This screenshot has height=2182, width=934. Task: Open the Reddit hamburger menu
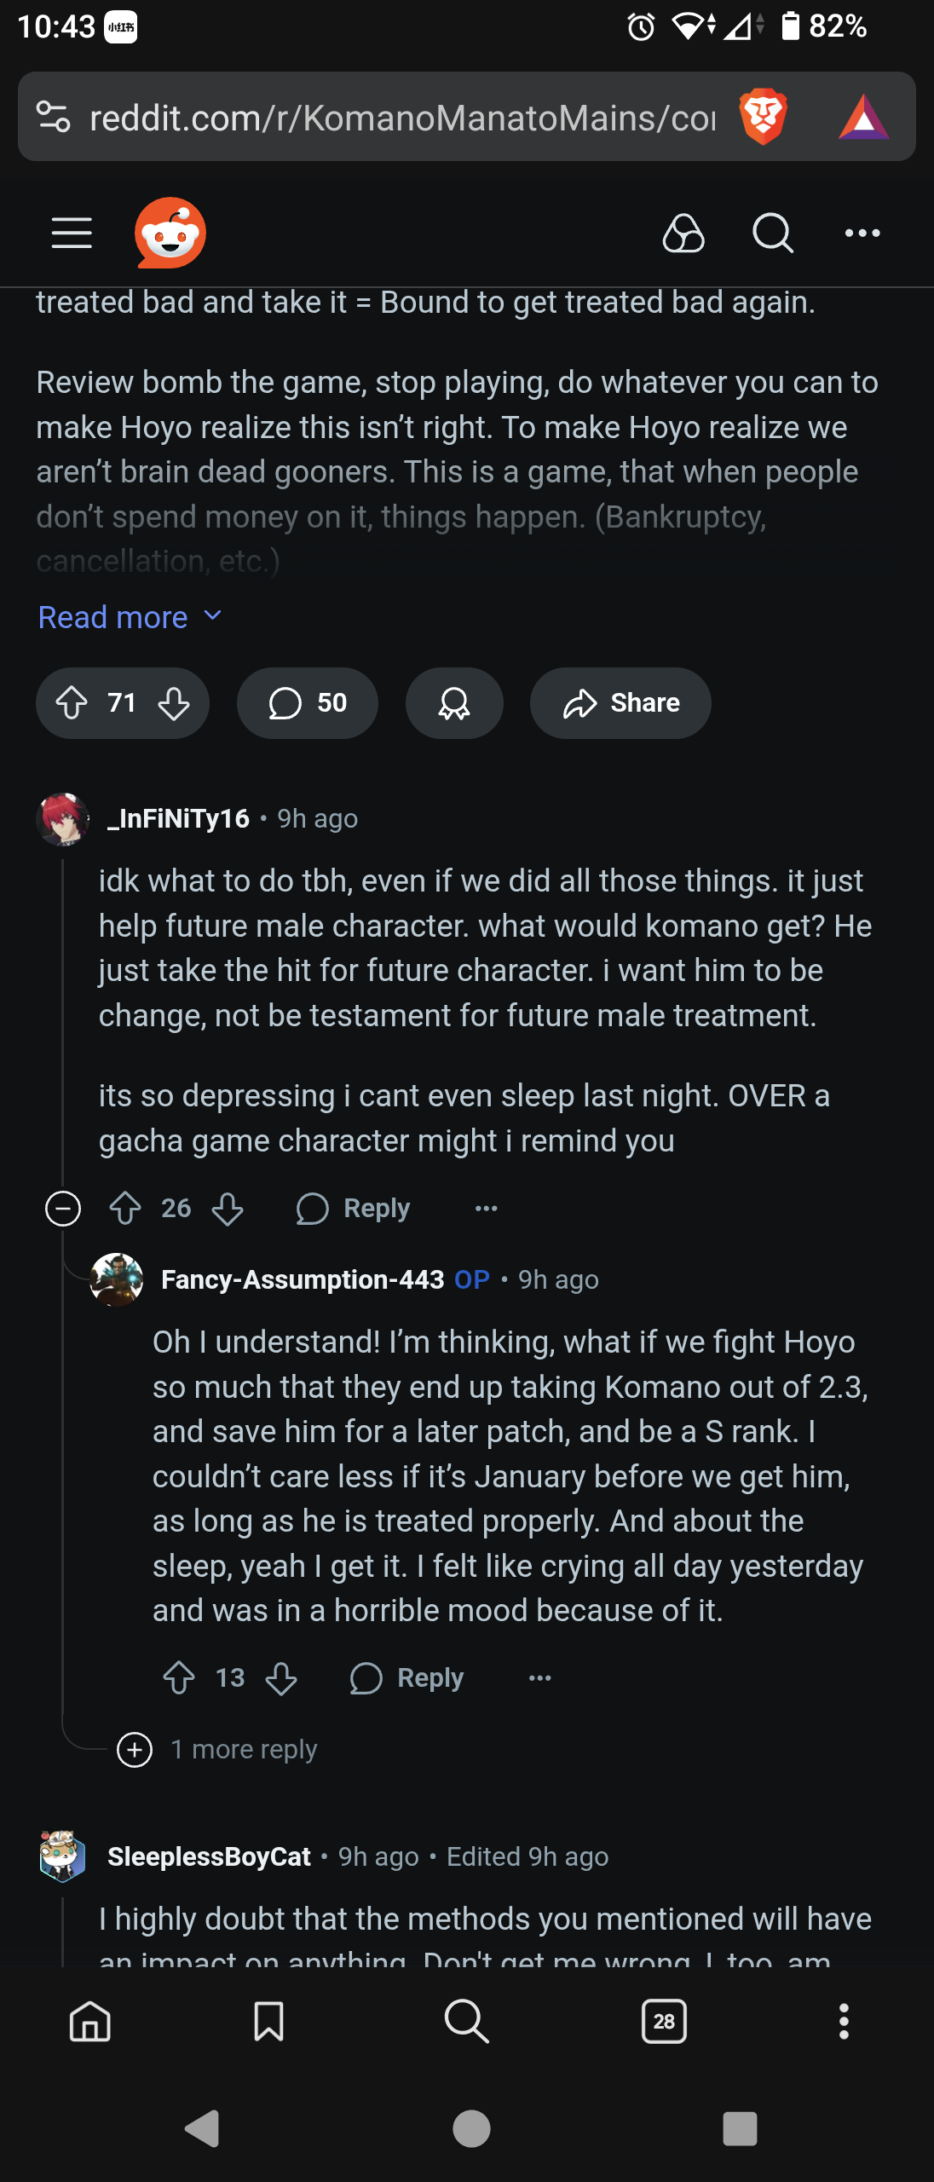(x=72, y=233)
